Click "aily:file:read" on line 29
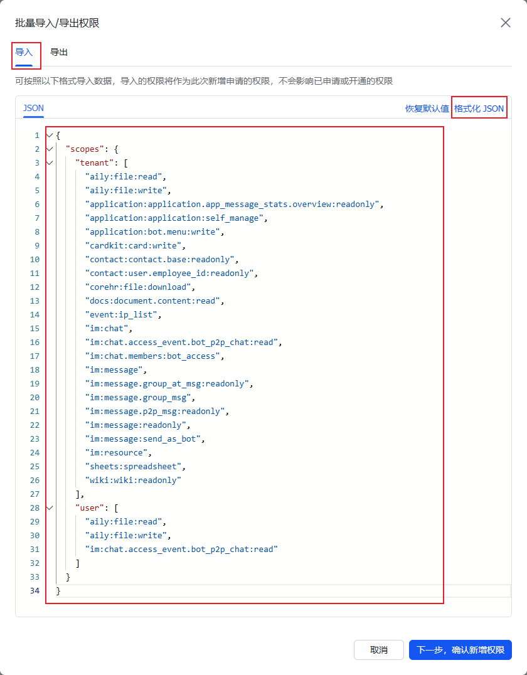 pyautogui.click(x=124, y=522)
